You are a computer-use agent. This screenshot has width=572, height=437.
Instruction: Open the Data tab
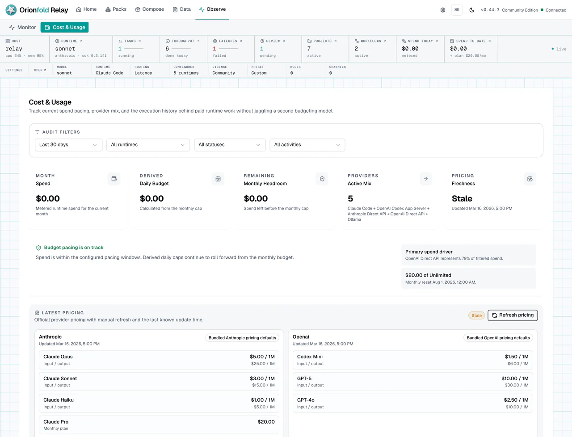[x=181, y=9]
